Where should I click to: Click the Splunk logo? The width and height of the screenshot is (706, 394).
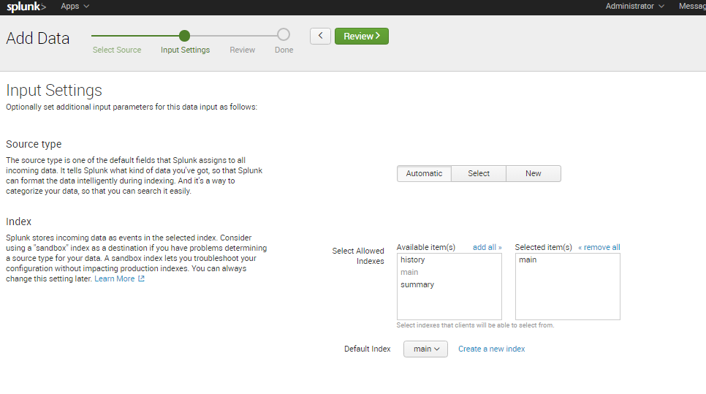[26, 7]
